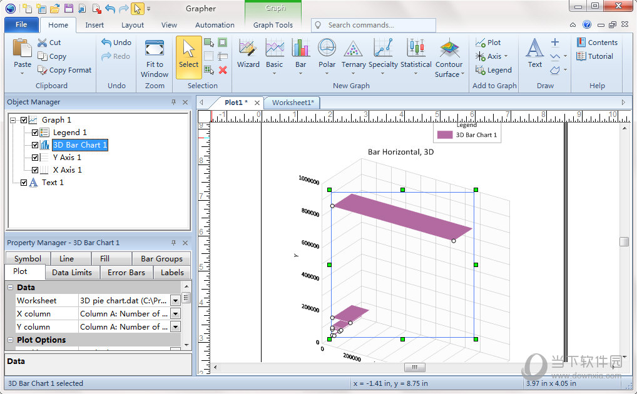Add a Plot to graph
The height and width of the screenshot is (394, 637).
pyautogui.click(x=488, y=43)
